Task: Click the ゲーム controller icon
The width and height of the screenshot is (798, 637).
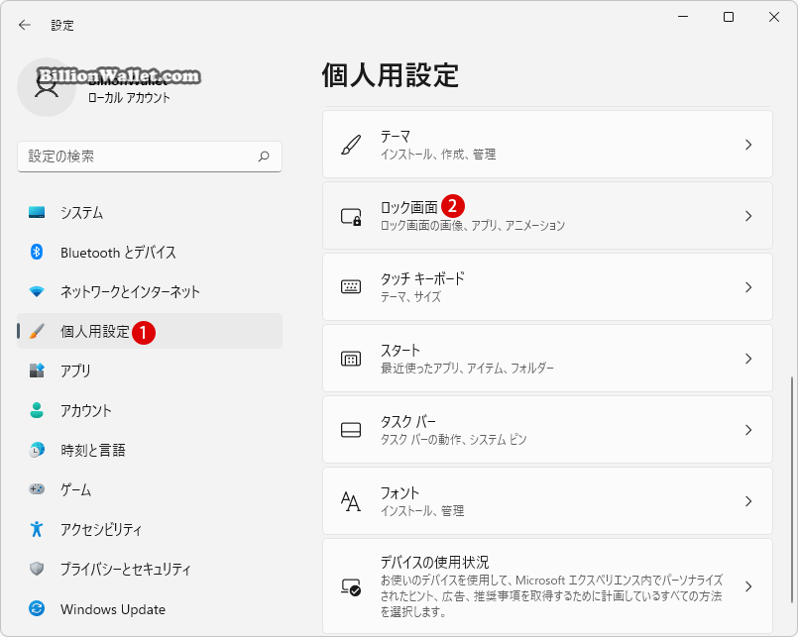Action: 37,489
